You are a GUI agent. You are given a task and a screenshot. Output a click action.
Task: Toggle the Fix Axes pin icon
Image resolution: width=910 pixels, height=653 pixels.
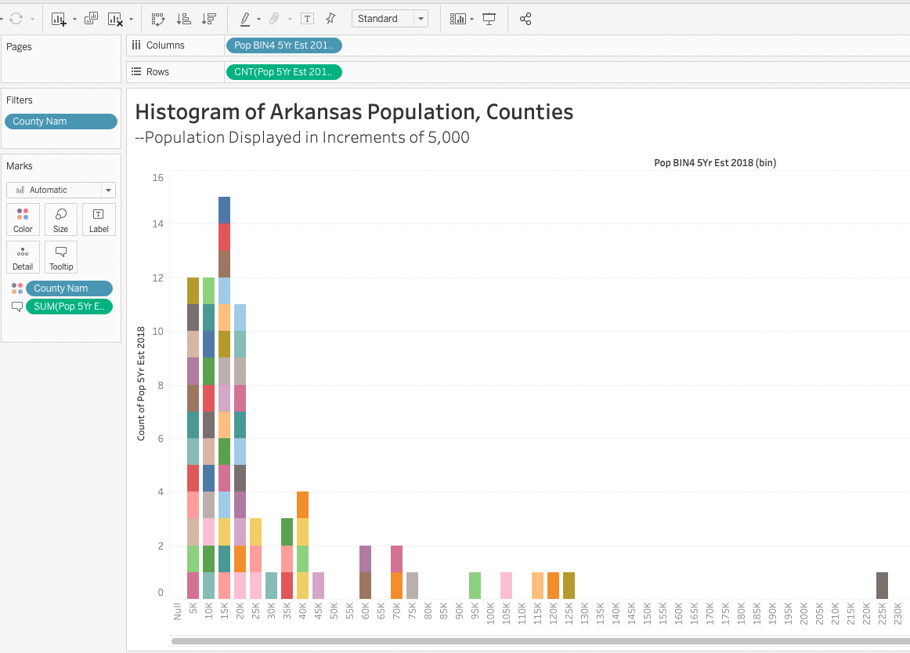tap(330, 19)
